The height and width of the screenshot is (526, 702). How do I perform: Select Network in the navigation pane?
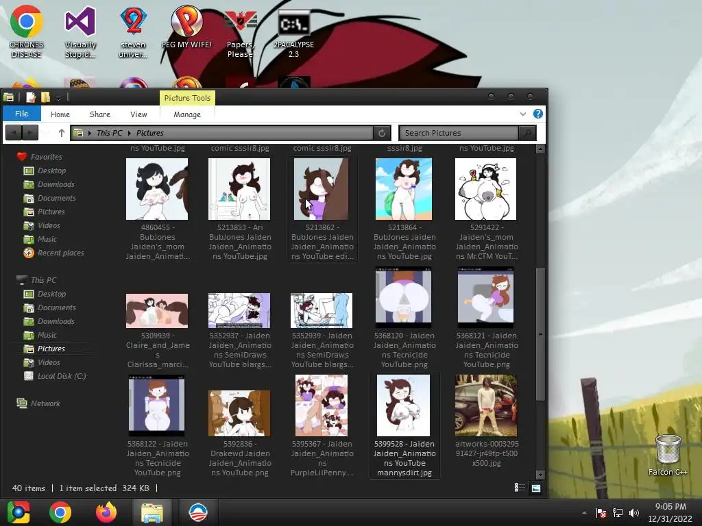(x=45, y=403)
